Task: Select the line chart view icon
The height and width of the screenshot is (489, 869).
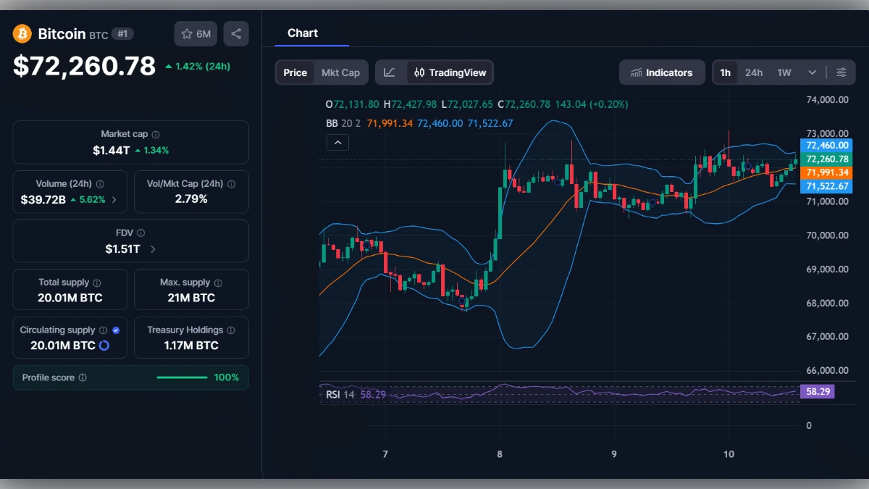Action: point(388,72)
